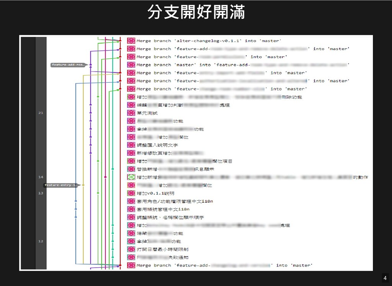Select commit message 替換新增 訊息顯示
This screenshot has width=392, height=286.
point(175,169)
